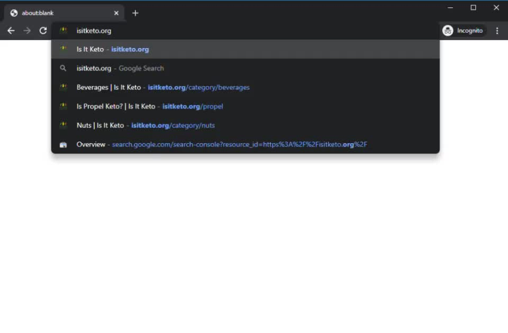The height and width of the screenshot is (333, 508).
Task: Click the isitketo.org/propel URL text
Action: [x=193, y=106]
